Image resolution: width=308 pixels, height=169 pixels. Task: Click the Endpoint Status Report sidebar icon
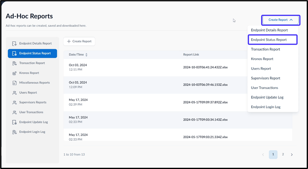(14, 53)
